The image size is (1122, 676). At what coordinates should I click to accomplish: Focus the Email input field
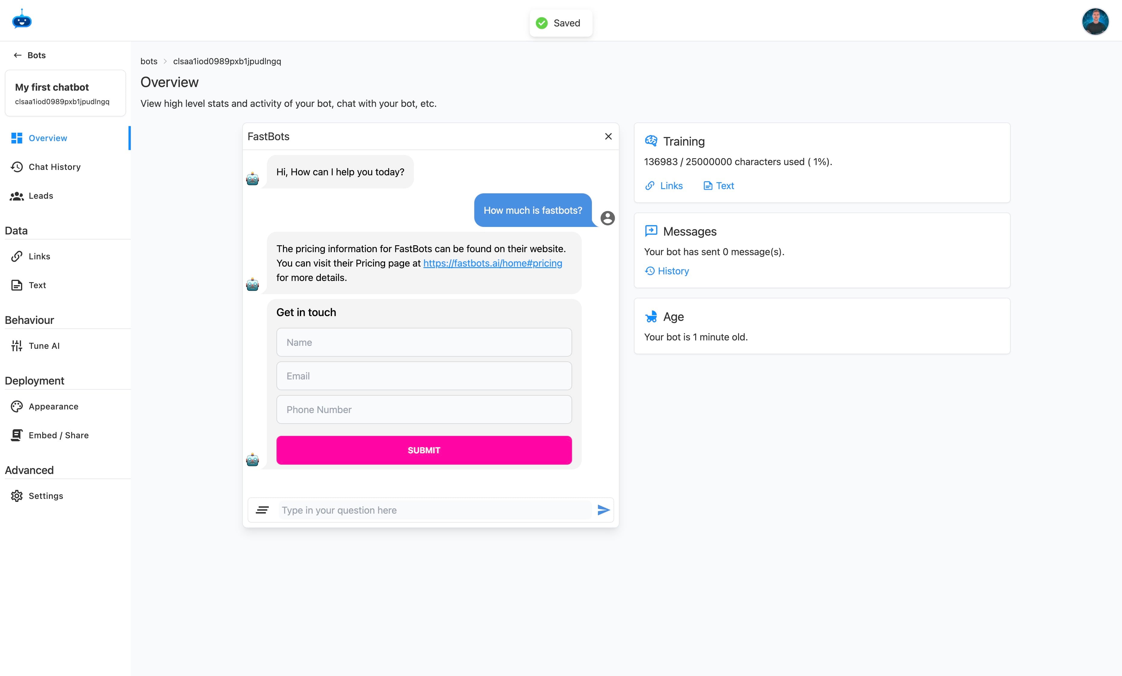(x=424, y=376)
